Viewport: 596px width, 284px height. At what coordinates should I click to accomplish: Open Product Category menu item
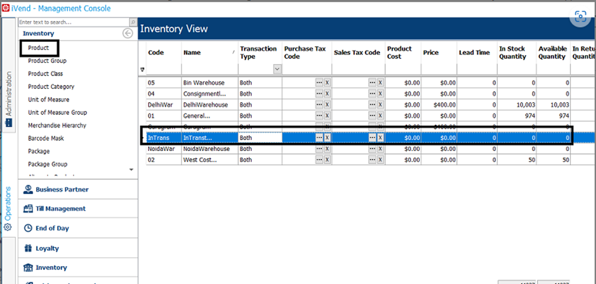click(51, 87)
